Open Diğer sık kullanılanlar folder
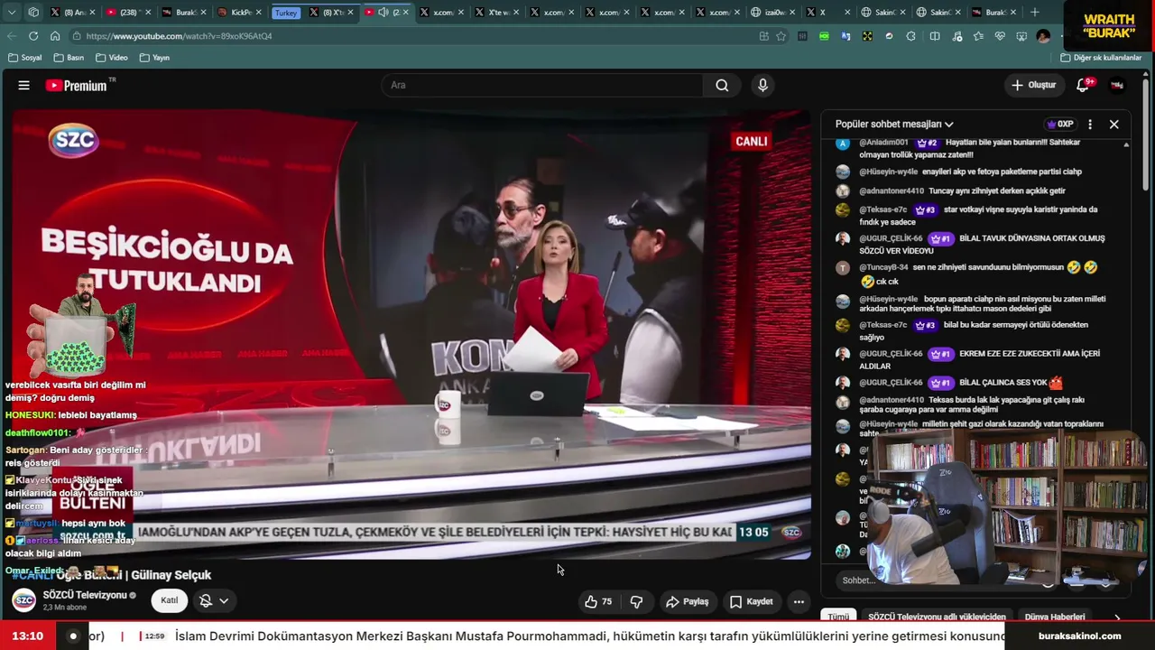 point(1101,58)
